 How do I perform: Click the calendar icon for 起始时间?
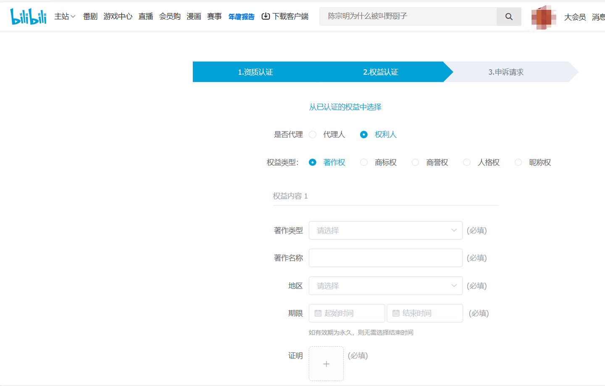click(x=318, y=313)
